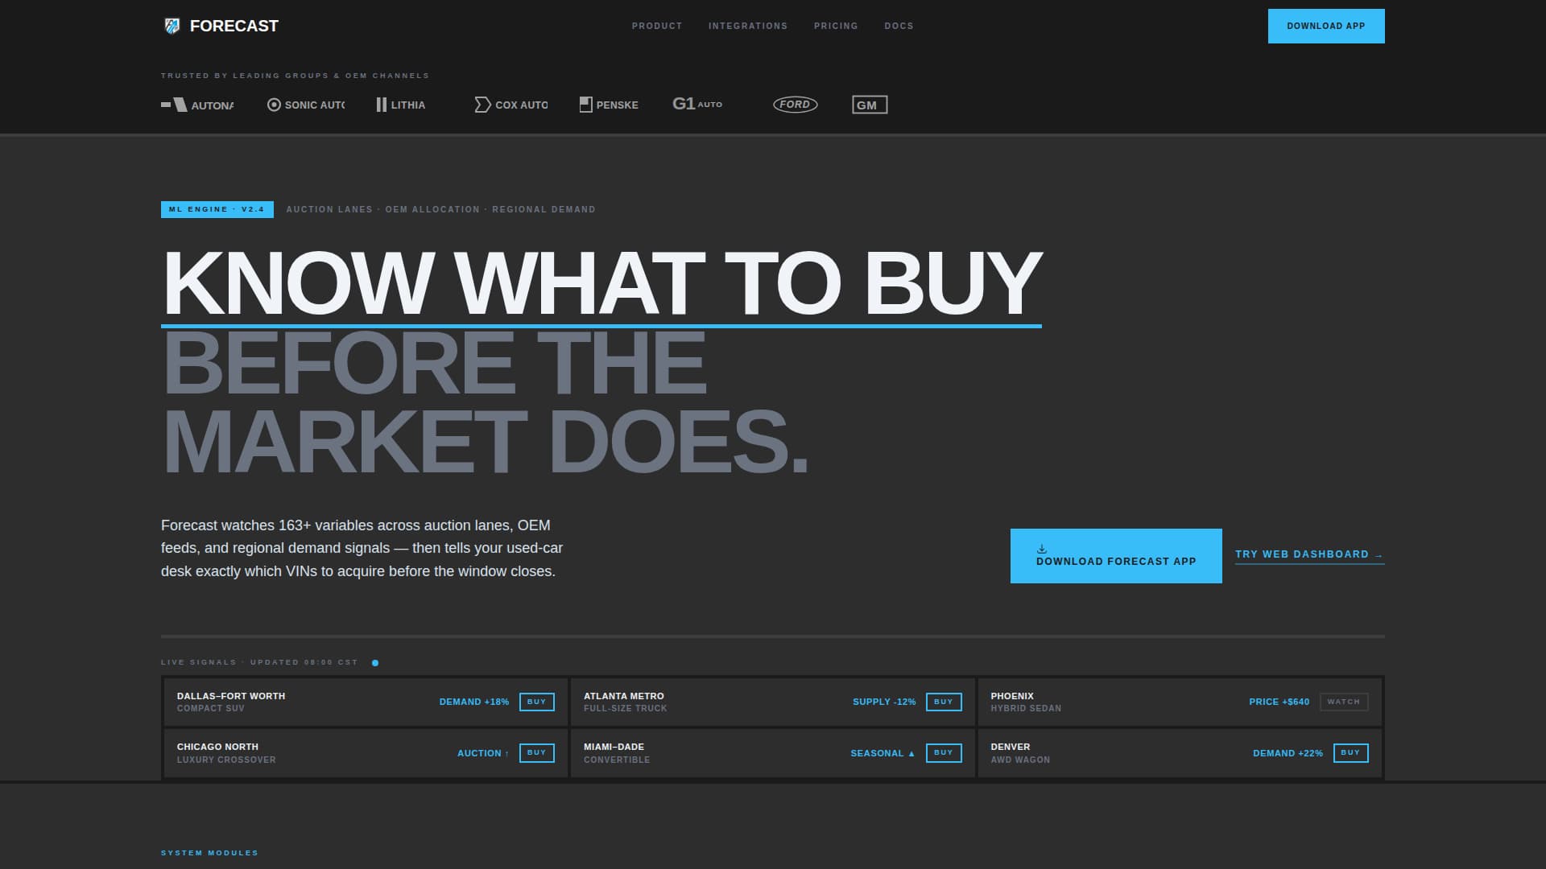Click the blue underline beneath KNOW WHAT TO BUY
Viewport: 1546px width, 869px height.
coord(601,325)
